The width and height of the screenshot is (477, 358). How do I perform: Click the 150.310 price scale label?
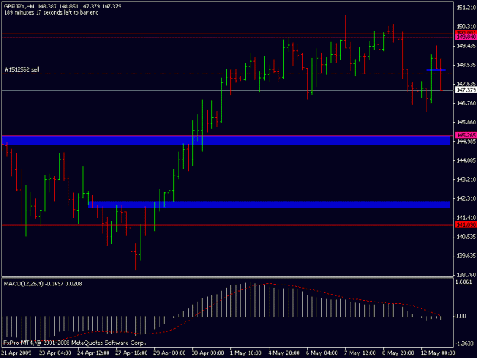(x=466, y=27)
